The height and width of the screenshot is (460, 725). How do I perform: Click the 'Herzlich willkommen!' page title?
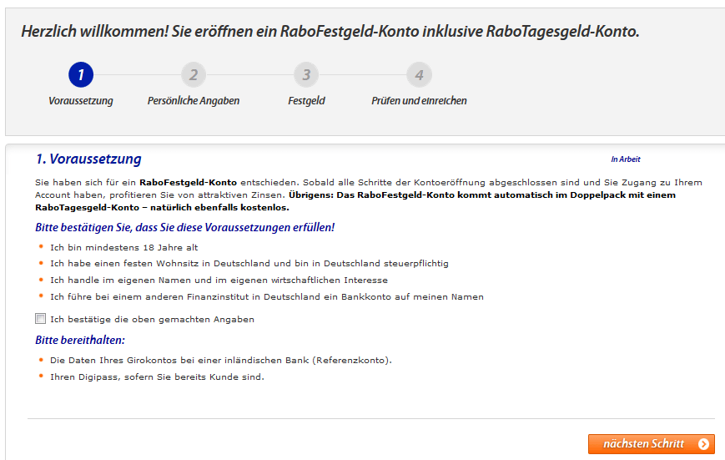tap(330, 32)
